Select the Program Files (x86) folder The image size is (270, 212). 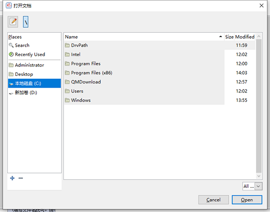click(x=91, y=73)
